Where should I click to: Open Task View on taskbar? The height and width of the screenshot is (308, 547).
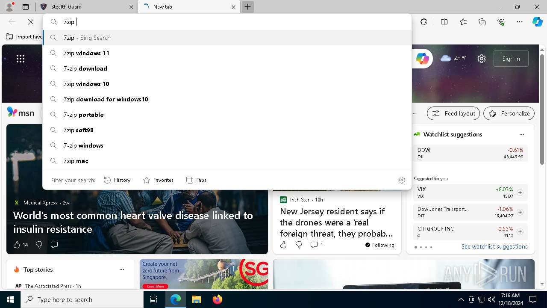154,299
